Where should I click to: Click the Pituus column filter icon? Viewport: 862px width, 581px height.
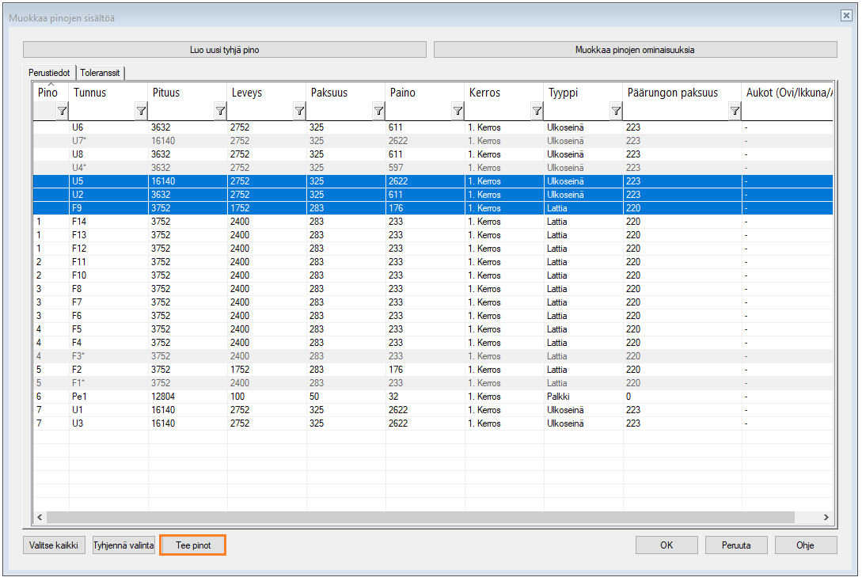point(220,112)
